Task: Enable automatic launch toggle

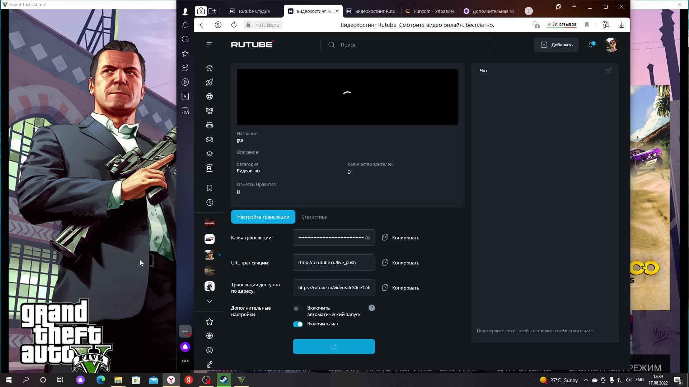Action: [x=297, y=308]
